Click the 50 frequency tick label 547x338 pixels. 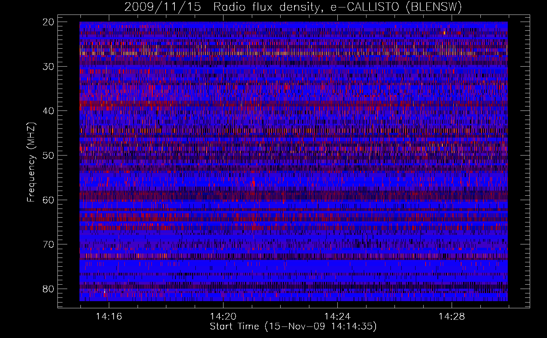(x=49, y=155)
